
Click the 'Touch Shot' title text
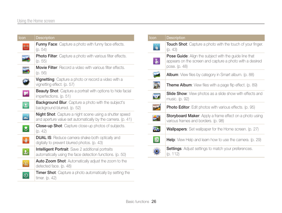coord(177,44)
